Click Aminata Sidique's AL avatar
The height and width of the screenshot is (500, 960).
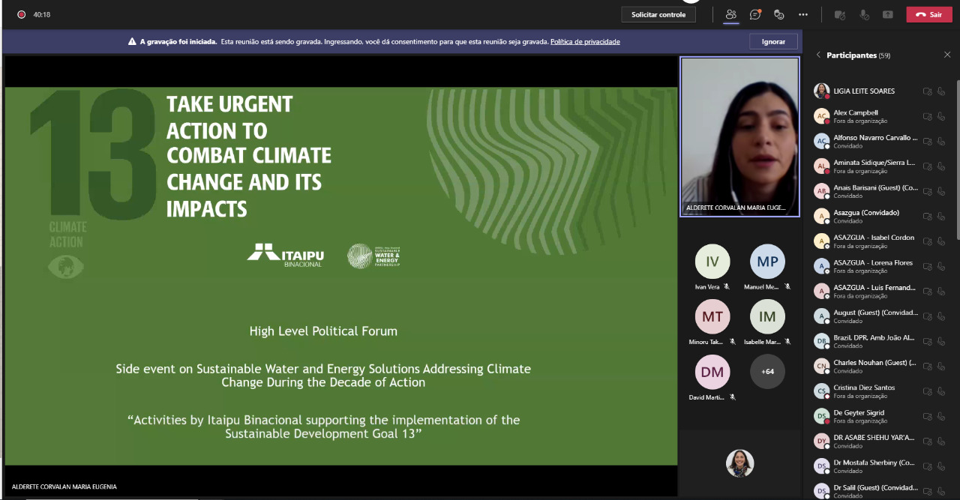coord(822,166)
